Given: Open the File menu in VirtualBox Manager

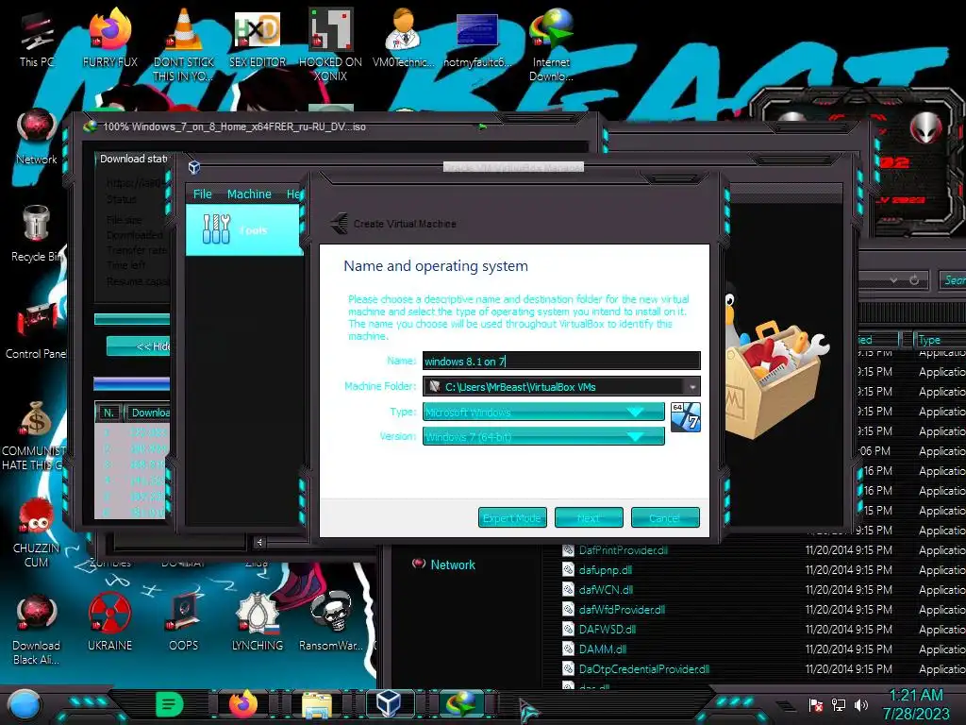Looking at the screenshot, I should point(202,194).
